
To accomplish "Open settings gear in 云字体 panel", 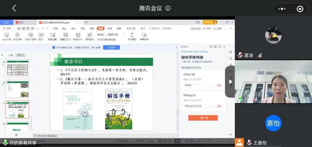I will click(x=215, y=47).
